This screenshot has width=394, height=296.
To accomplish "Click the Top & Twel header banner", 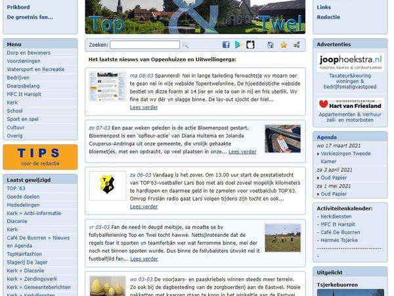I will tap(195, 17).
